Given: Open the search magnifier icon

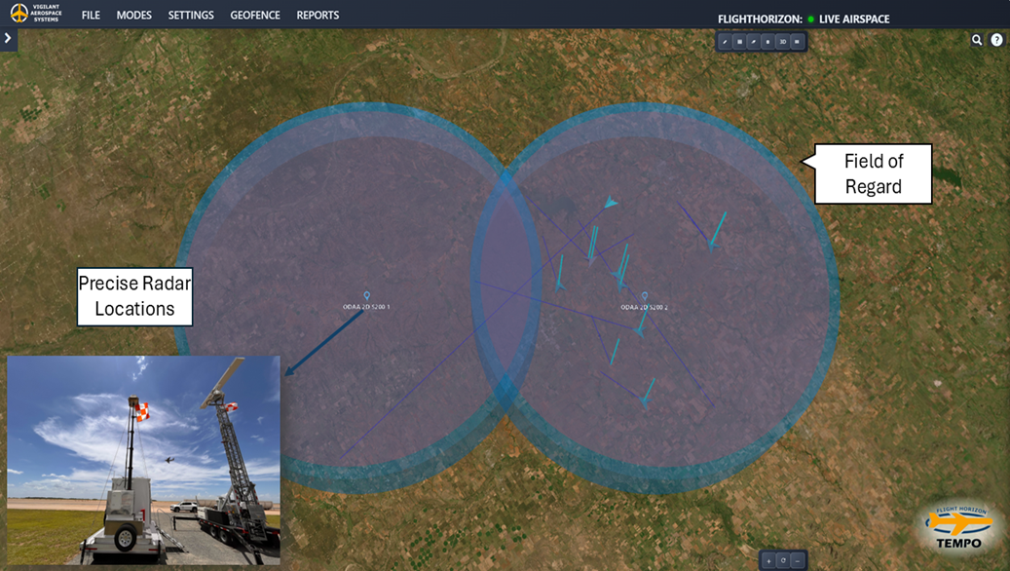Looking at the screenshot, I should click(x=977, y=40).
